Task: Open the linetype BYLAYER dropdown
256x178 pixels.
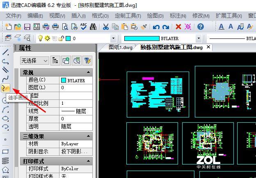Action: tap(231, 38)
